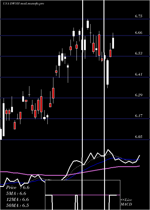Click the 12MA : 6.6 readout
150x210 pixels.
17,199
